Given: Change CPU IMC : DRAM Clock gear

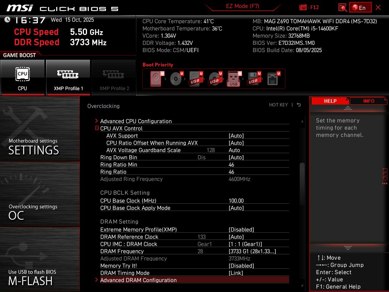Looking at the screenshot, I should (x=245, y=244).
